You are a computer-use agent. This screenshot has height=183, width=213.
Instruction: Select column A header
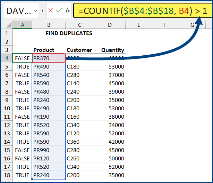(22, 25)
